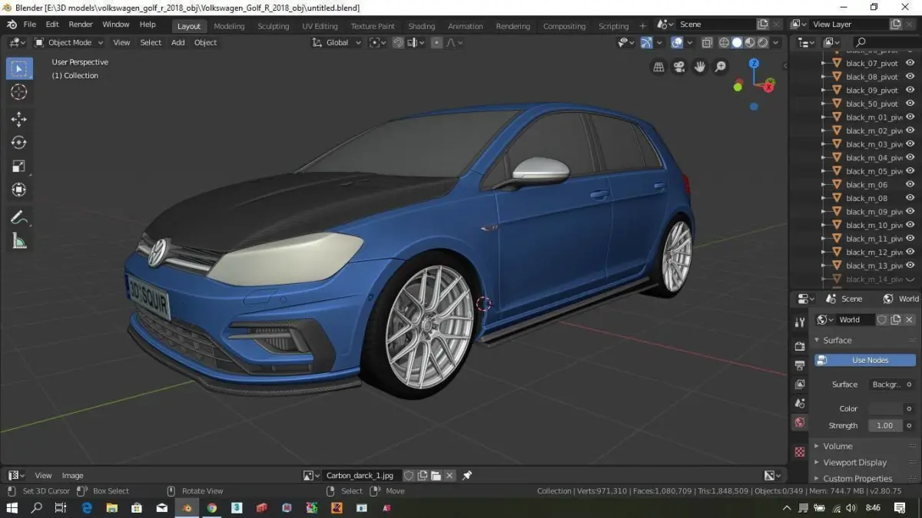Toggle camera view in viewport
This screenshot has height=518, width=922.
(679, 67)
